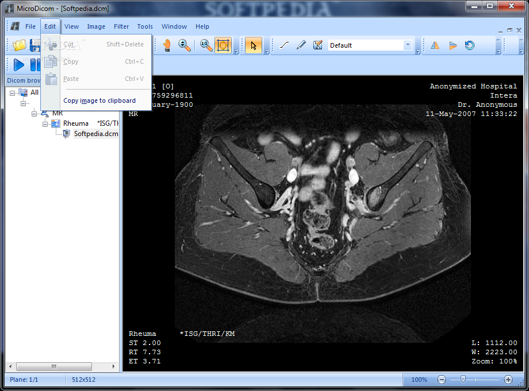Viewport: 529px width, 391px height.
Task: Click the Plane: 1/1 status entry
Action: 24,380
